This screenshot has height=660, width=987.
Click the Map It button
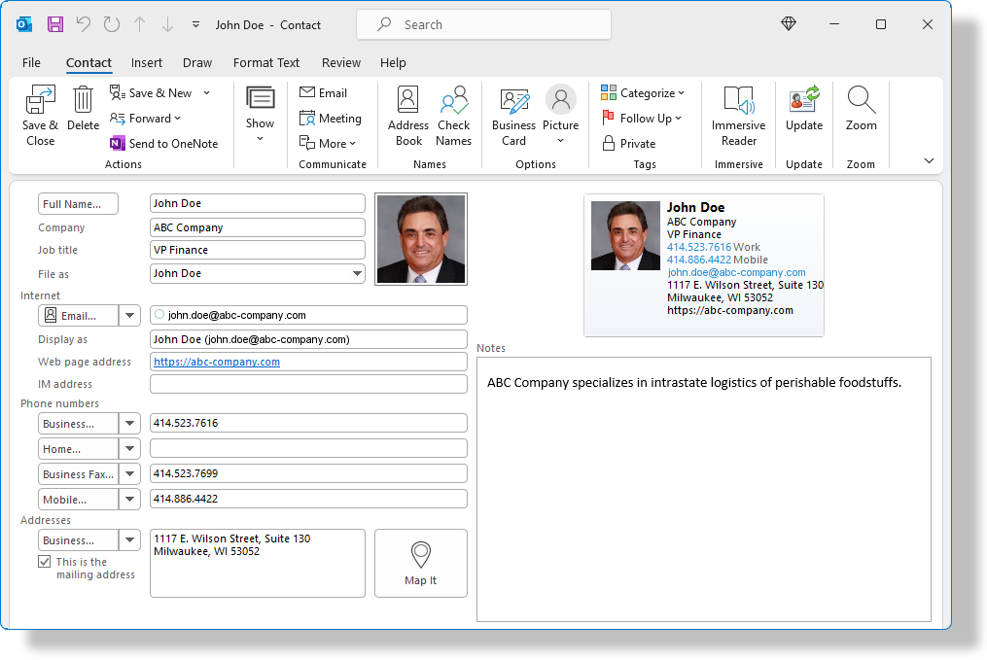(420, 563)
